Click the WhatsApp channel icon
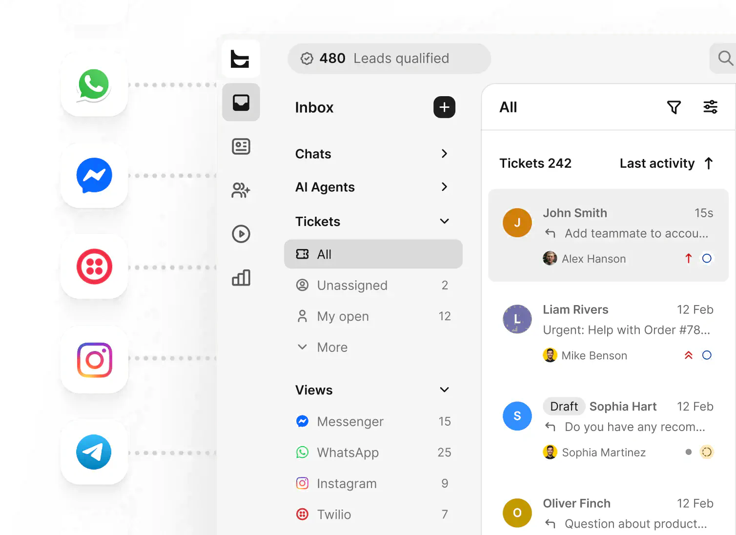736x535 pixels. click(94, 84)
